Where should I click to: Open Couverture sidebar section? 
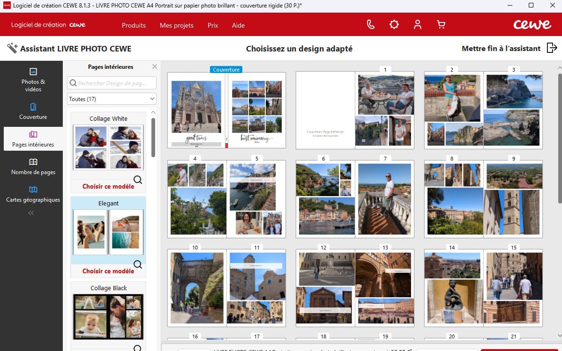pos(33,111)
